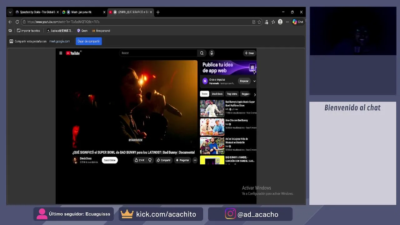Image resolution: width=400 pixels, height=225 pixels.
Task: Focus the Buscar search field
Action: pyautogui.click(x=158, y=53)
